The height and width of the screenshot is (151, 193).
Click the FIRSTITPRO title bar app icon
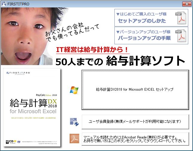[x=4, y=4]
